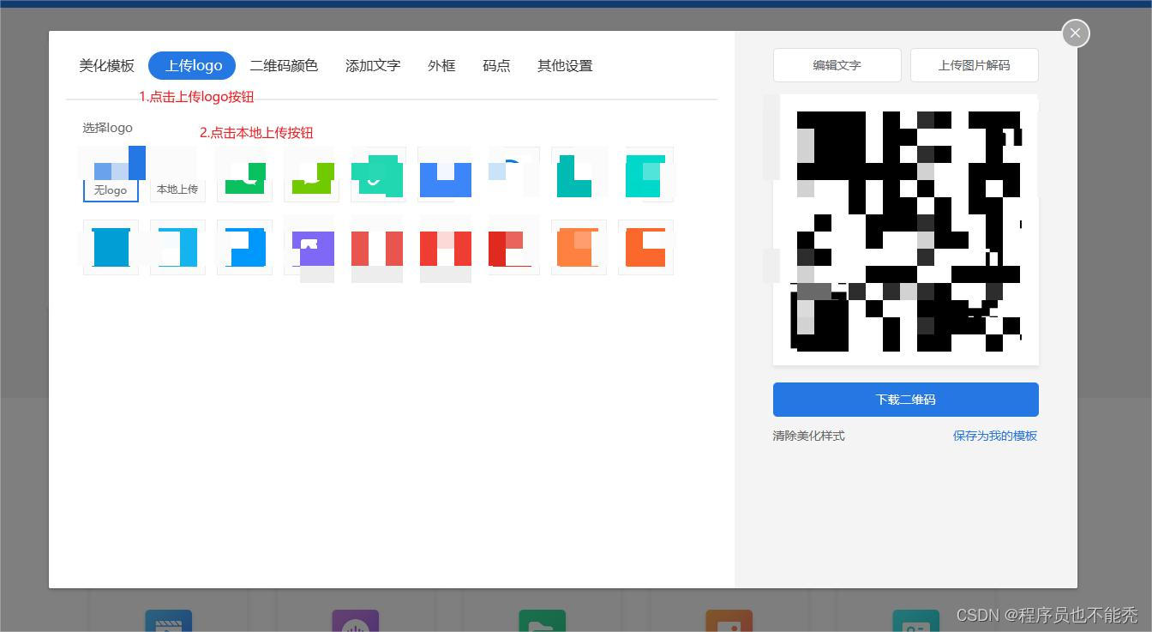Switch to the 码点 tab
The image size is (1152, 632).
[x=496, y=65]
